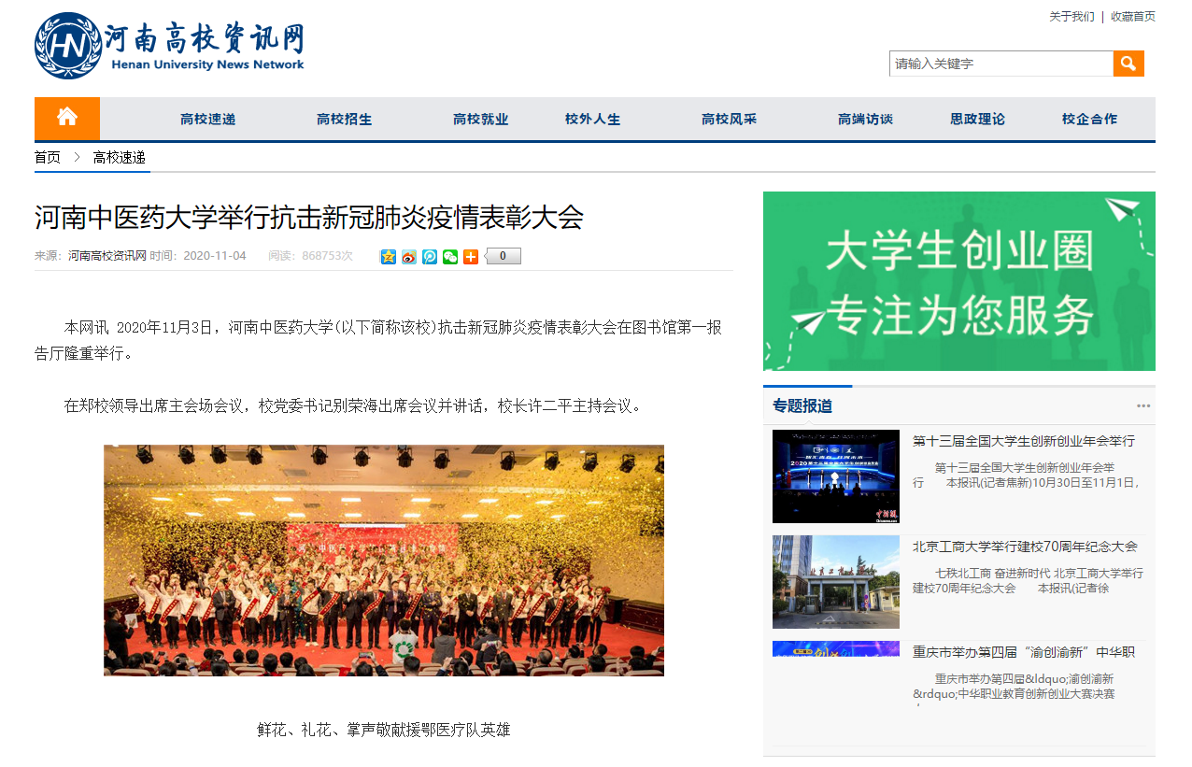Open more share options plus icon
1192x767 pixels.
click(471, 256)
